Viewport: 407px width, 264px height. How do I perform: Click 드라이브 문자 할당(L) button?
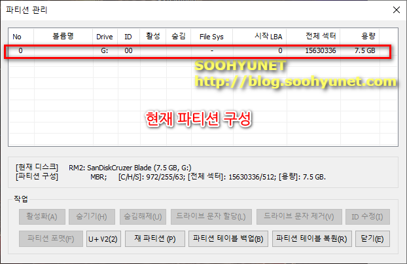coord(211,217)
